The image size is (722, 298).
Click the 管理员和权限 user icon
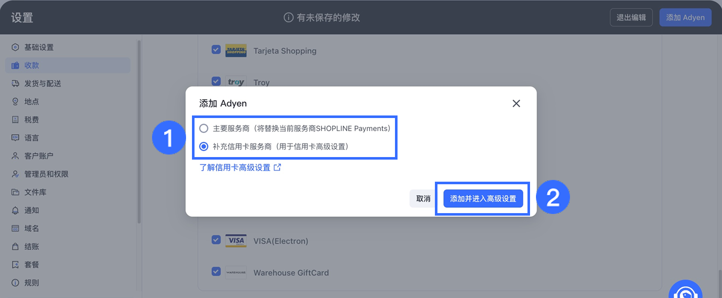(x=15, y=174)
